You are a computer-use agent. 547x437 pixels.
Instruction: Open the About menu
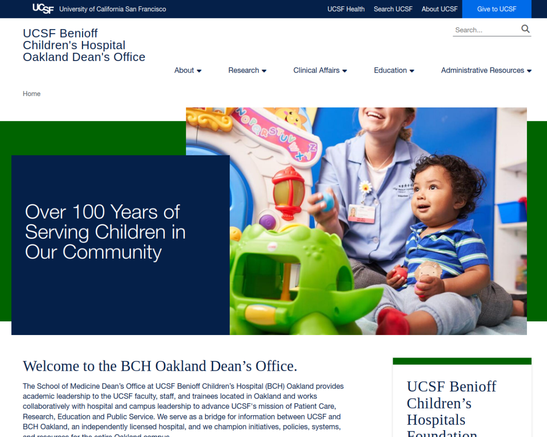click(x=184, y=70)
